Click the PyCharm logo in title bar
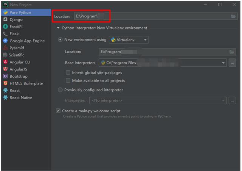The width and height of the screenshot is (242, 171). [5, 5]
